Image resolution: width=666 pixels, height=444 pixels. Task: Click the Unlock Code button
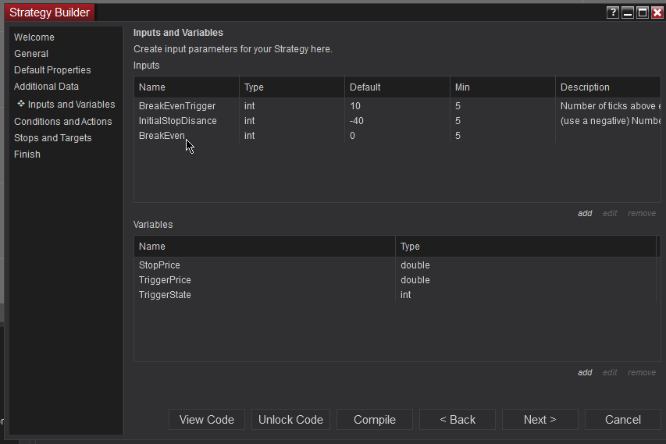tap(290, 420)
